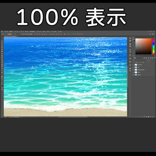
Task: Click the foreground color swatch in toolbar
Action: coord(2,85)
